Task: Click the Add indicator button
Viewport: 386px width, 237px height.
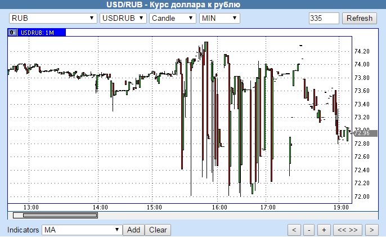Action: click(x=133, y=230)
